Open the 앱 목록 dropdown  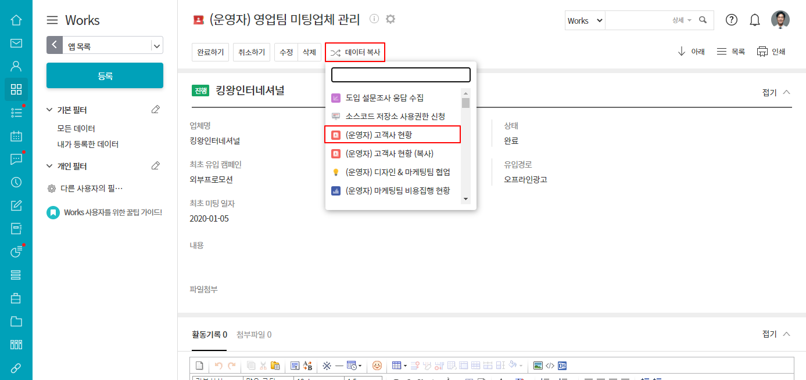[x=156, y=45]
